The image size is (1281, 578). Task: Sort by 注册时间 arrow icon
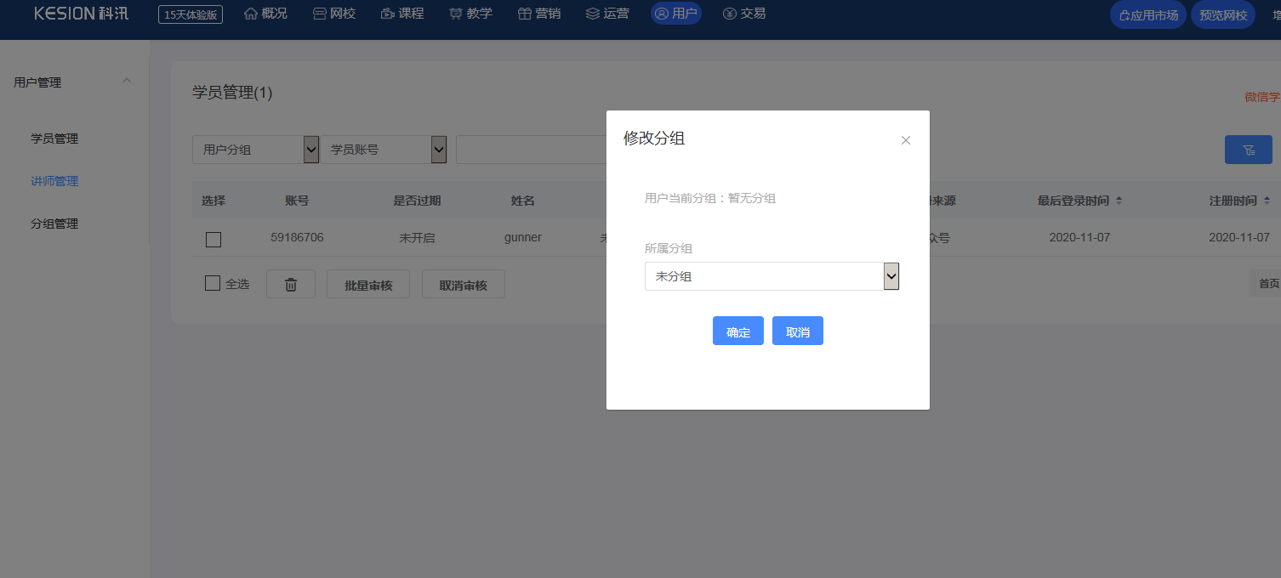click(x=1267, y=201)
